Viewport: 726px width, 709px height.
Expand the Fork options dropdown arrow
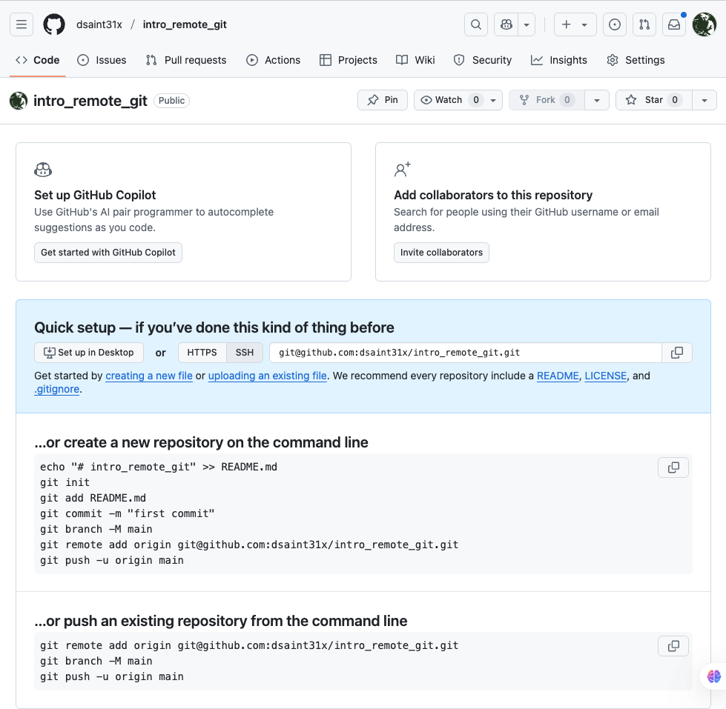click(597, 100)
